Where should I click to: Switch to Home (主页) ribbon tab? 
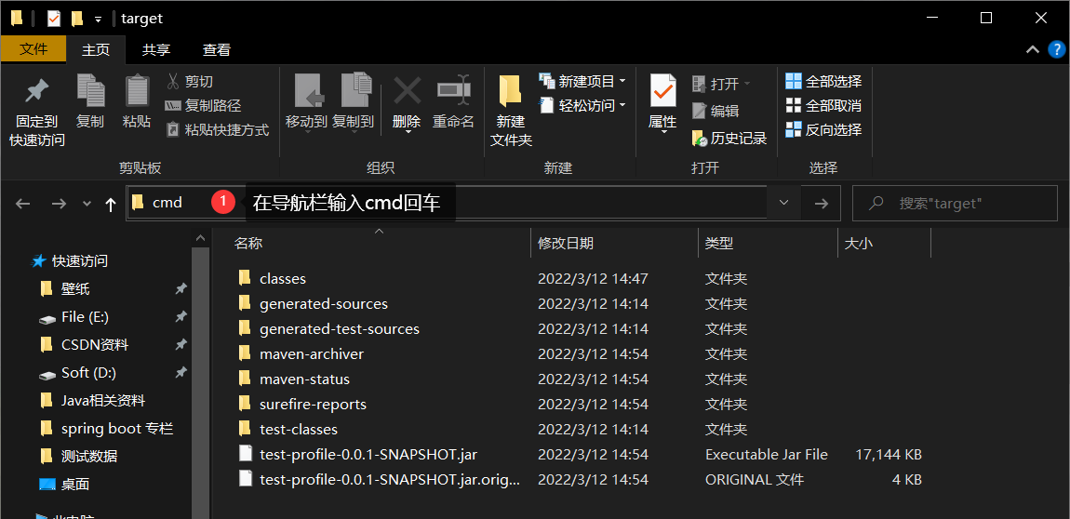point(96,49)
